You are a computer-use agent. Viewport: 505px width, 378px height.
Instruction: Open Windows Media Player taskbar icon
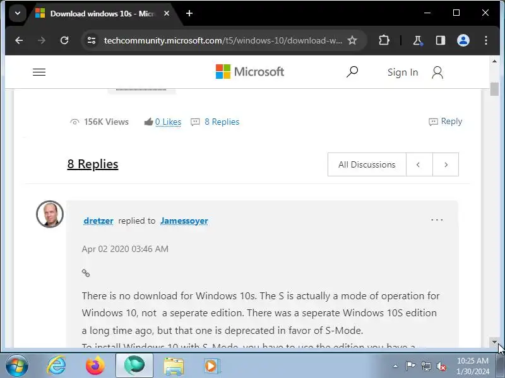point(212,366)
